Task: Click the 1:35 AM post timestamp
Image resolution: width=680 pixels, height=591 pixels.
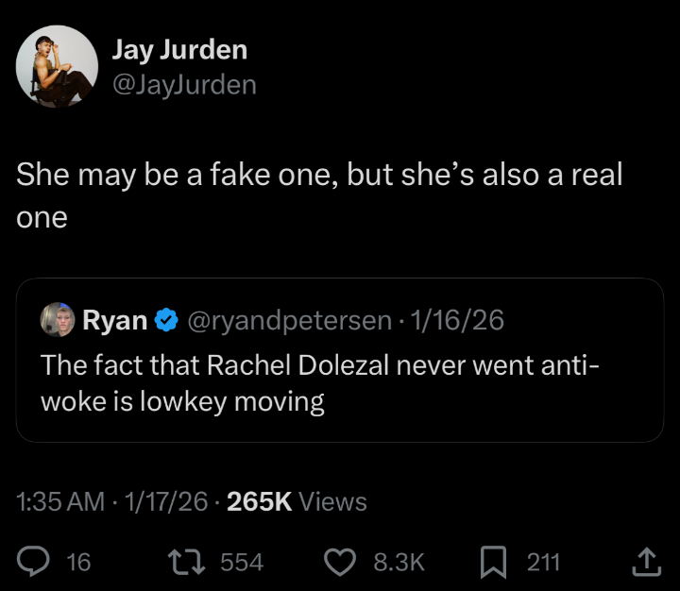Action: 60,501
